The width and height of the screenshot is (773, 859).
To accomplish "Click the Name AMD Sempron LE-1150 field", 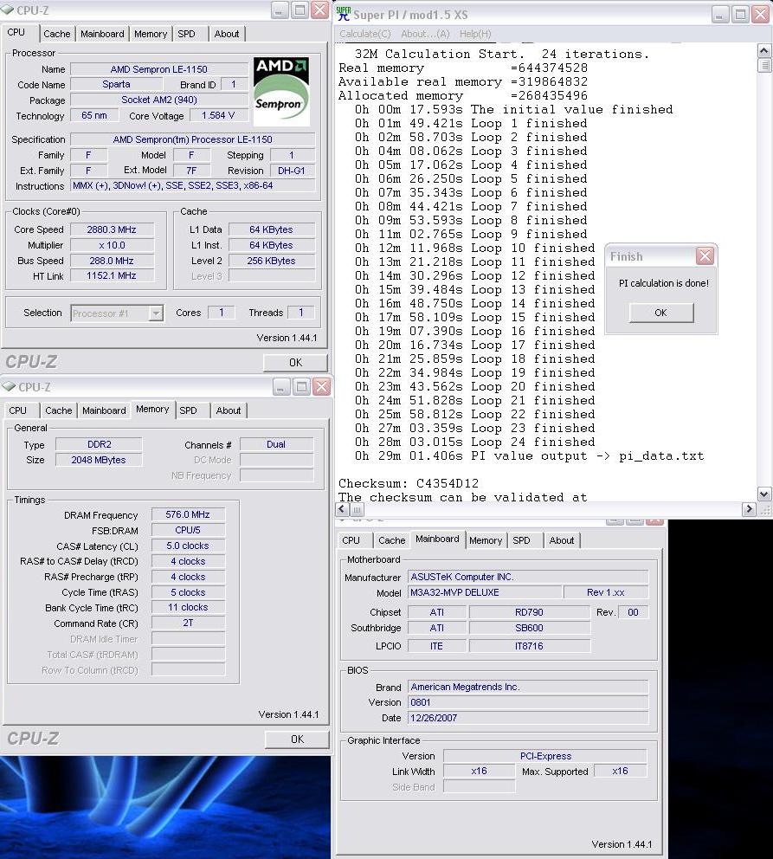I will click(159, 69).
